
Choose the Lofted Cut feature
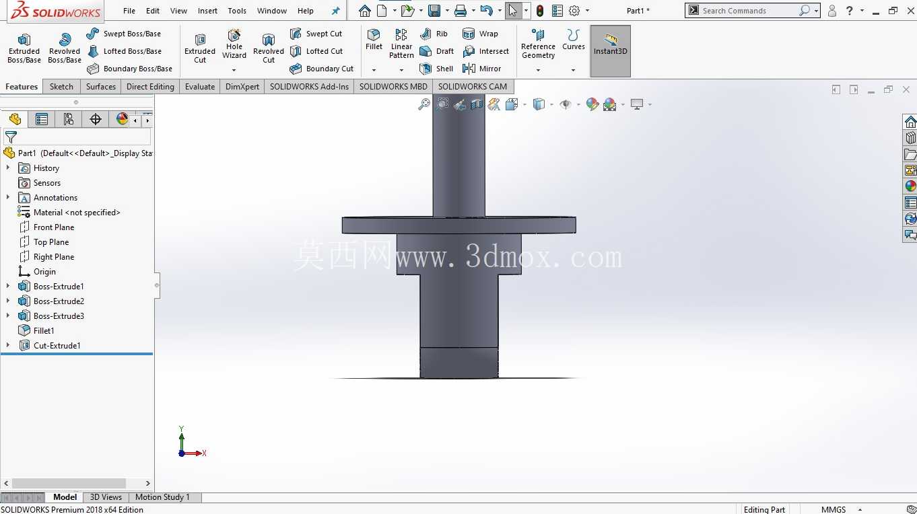(x=316, y=51)
